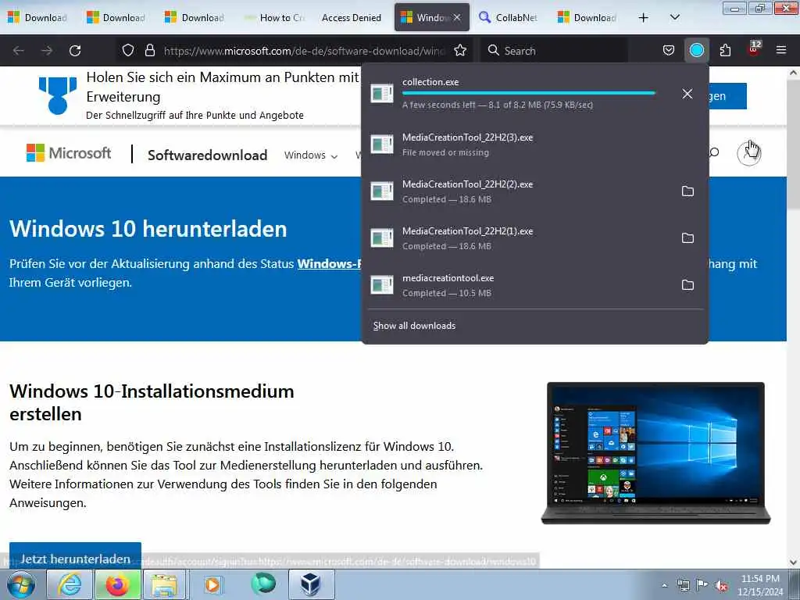This screenshot has height=600, width=800.
Task: Show mediacreationtool.exe in folder
Action: tap(687, 285)
